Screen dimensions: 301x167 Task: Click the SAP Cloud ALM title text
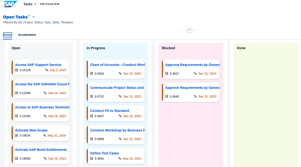pos(49,4)
